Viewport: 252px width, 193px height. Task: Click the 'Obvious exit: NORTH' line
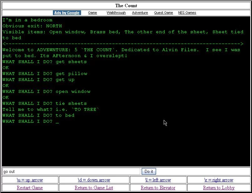[x=32, y=26]
